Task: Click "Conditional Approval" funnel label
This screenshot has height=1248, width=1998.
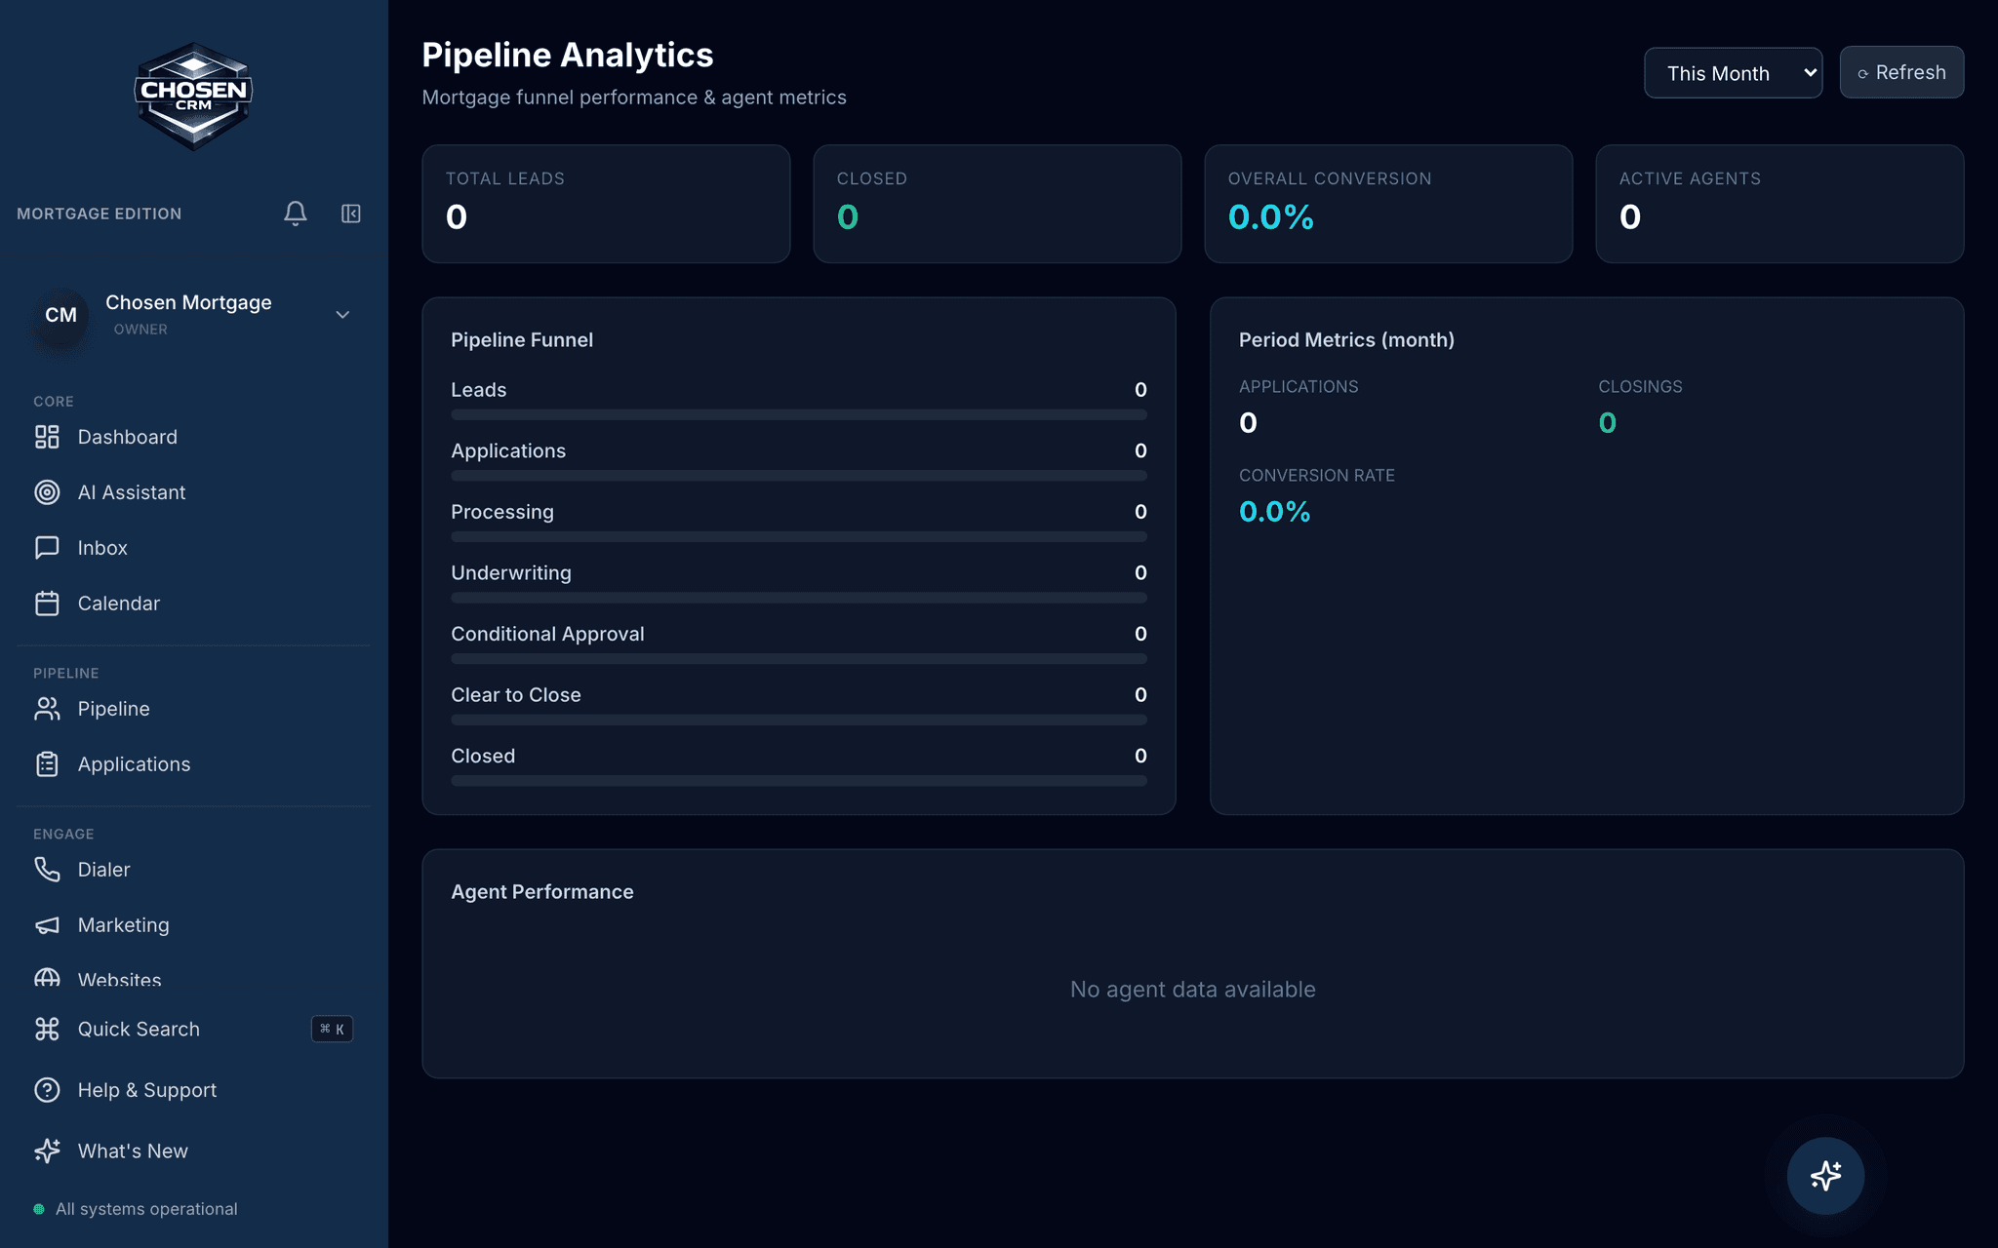Action: pos(547,634)
